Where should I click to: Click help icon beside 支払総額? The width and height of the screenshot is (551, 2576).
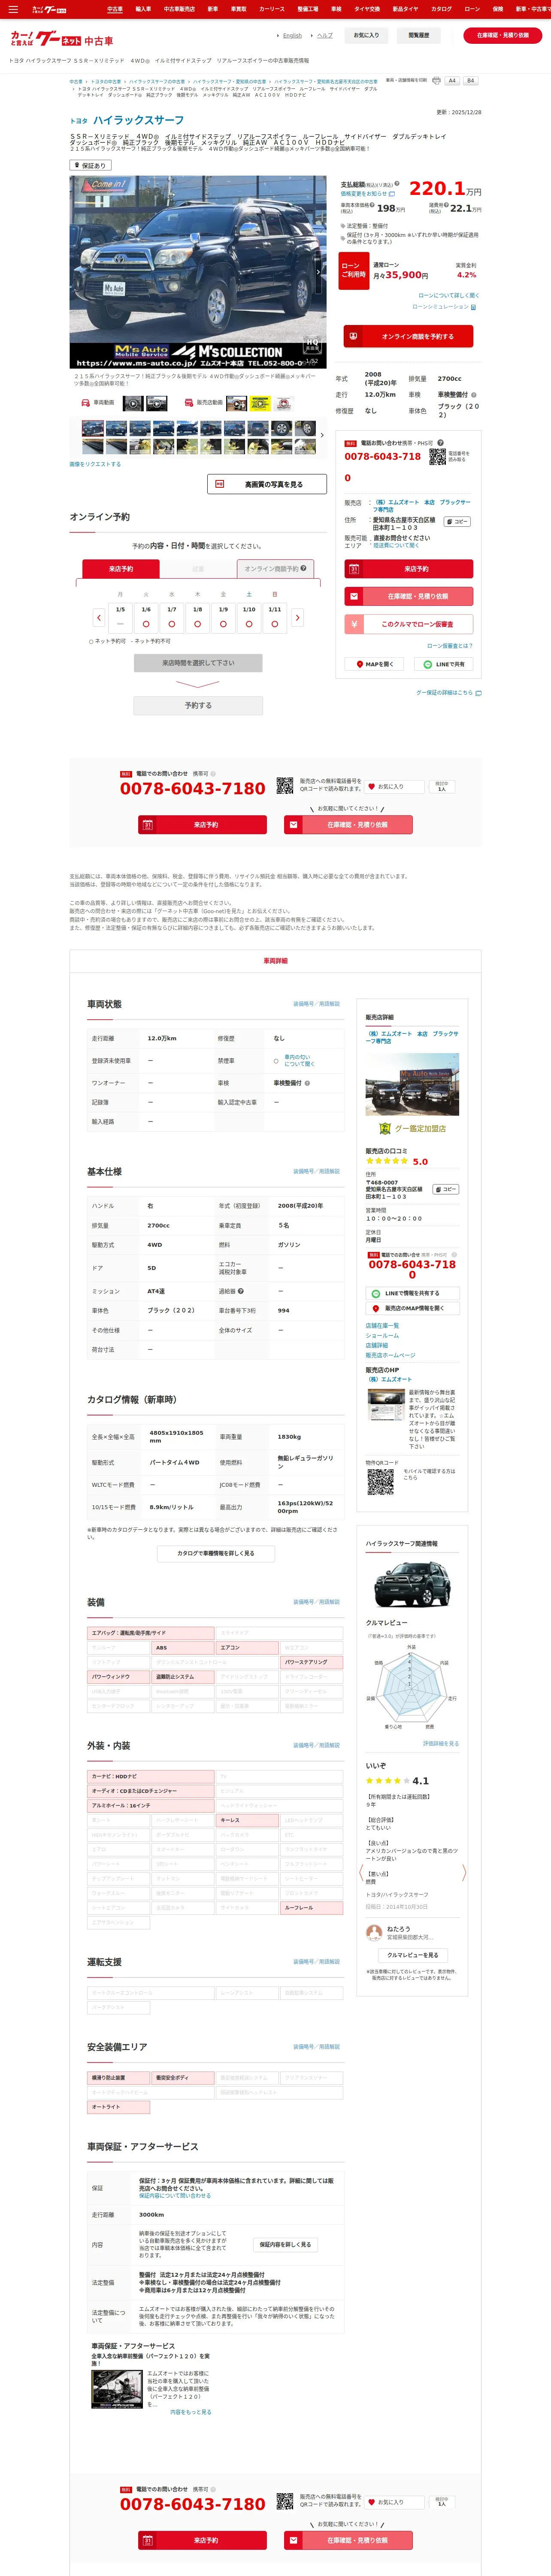click(397, 184)
